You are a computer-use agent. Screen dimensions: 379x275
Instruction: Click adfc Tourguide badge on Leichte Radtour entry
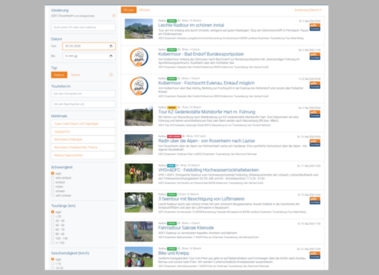(315, 27)
